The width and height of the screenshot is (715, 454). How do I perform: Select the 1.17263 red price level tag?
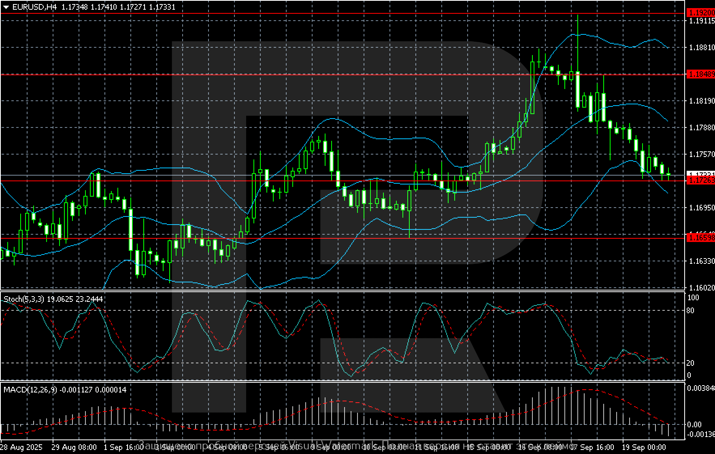tap(701, 180)
